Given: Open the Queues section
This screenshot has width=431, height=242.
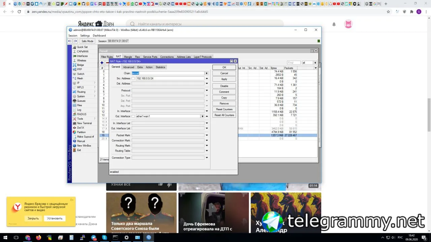Looking at the screenshot, I should 81,101.
